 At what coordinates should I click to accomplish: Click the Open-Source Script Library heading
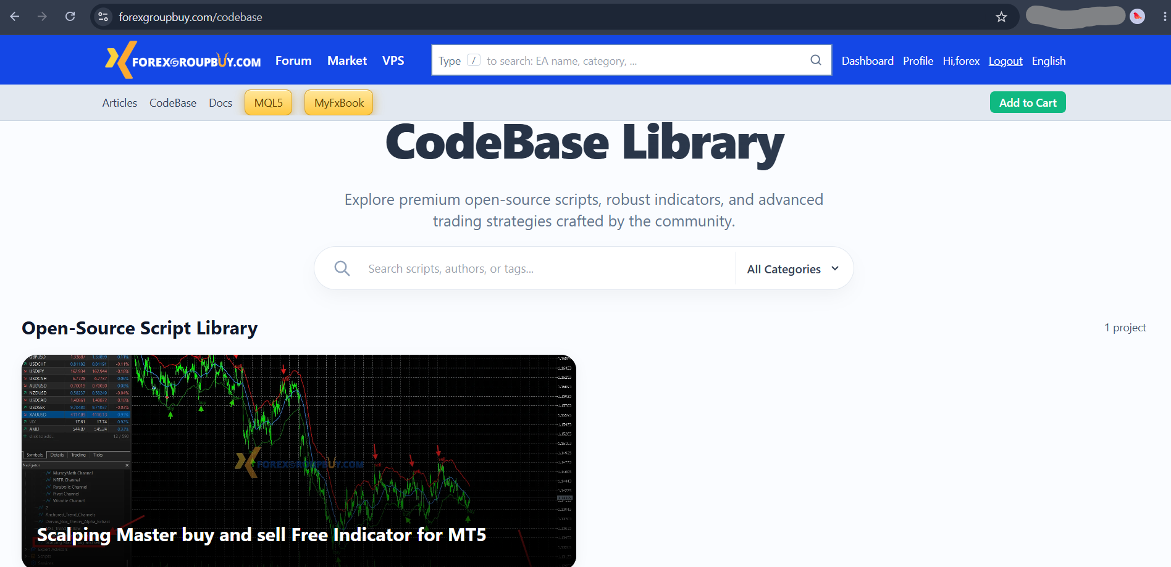coord(140,328)
